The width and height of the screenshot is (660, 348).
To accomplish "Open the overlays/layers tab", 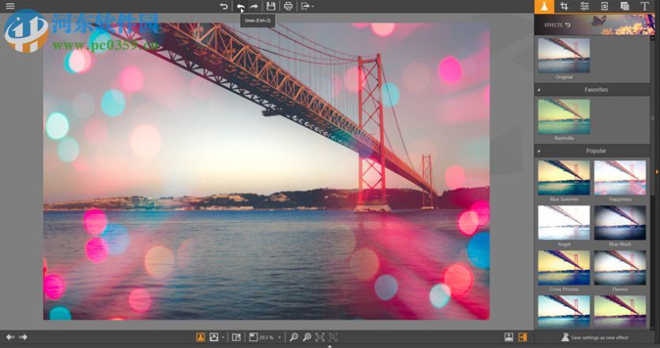I will (x=624, y=6).
